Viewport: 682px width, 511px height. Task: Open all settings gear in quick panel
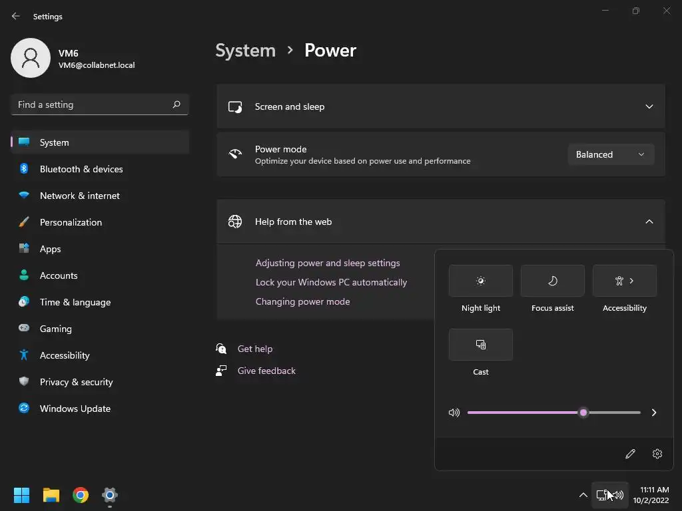[x=657, y=454]
